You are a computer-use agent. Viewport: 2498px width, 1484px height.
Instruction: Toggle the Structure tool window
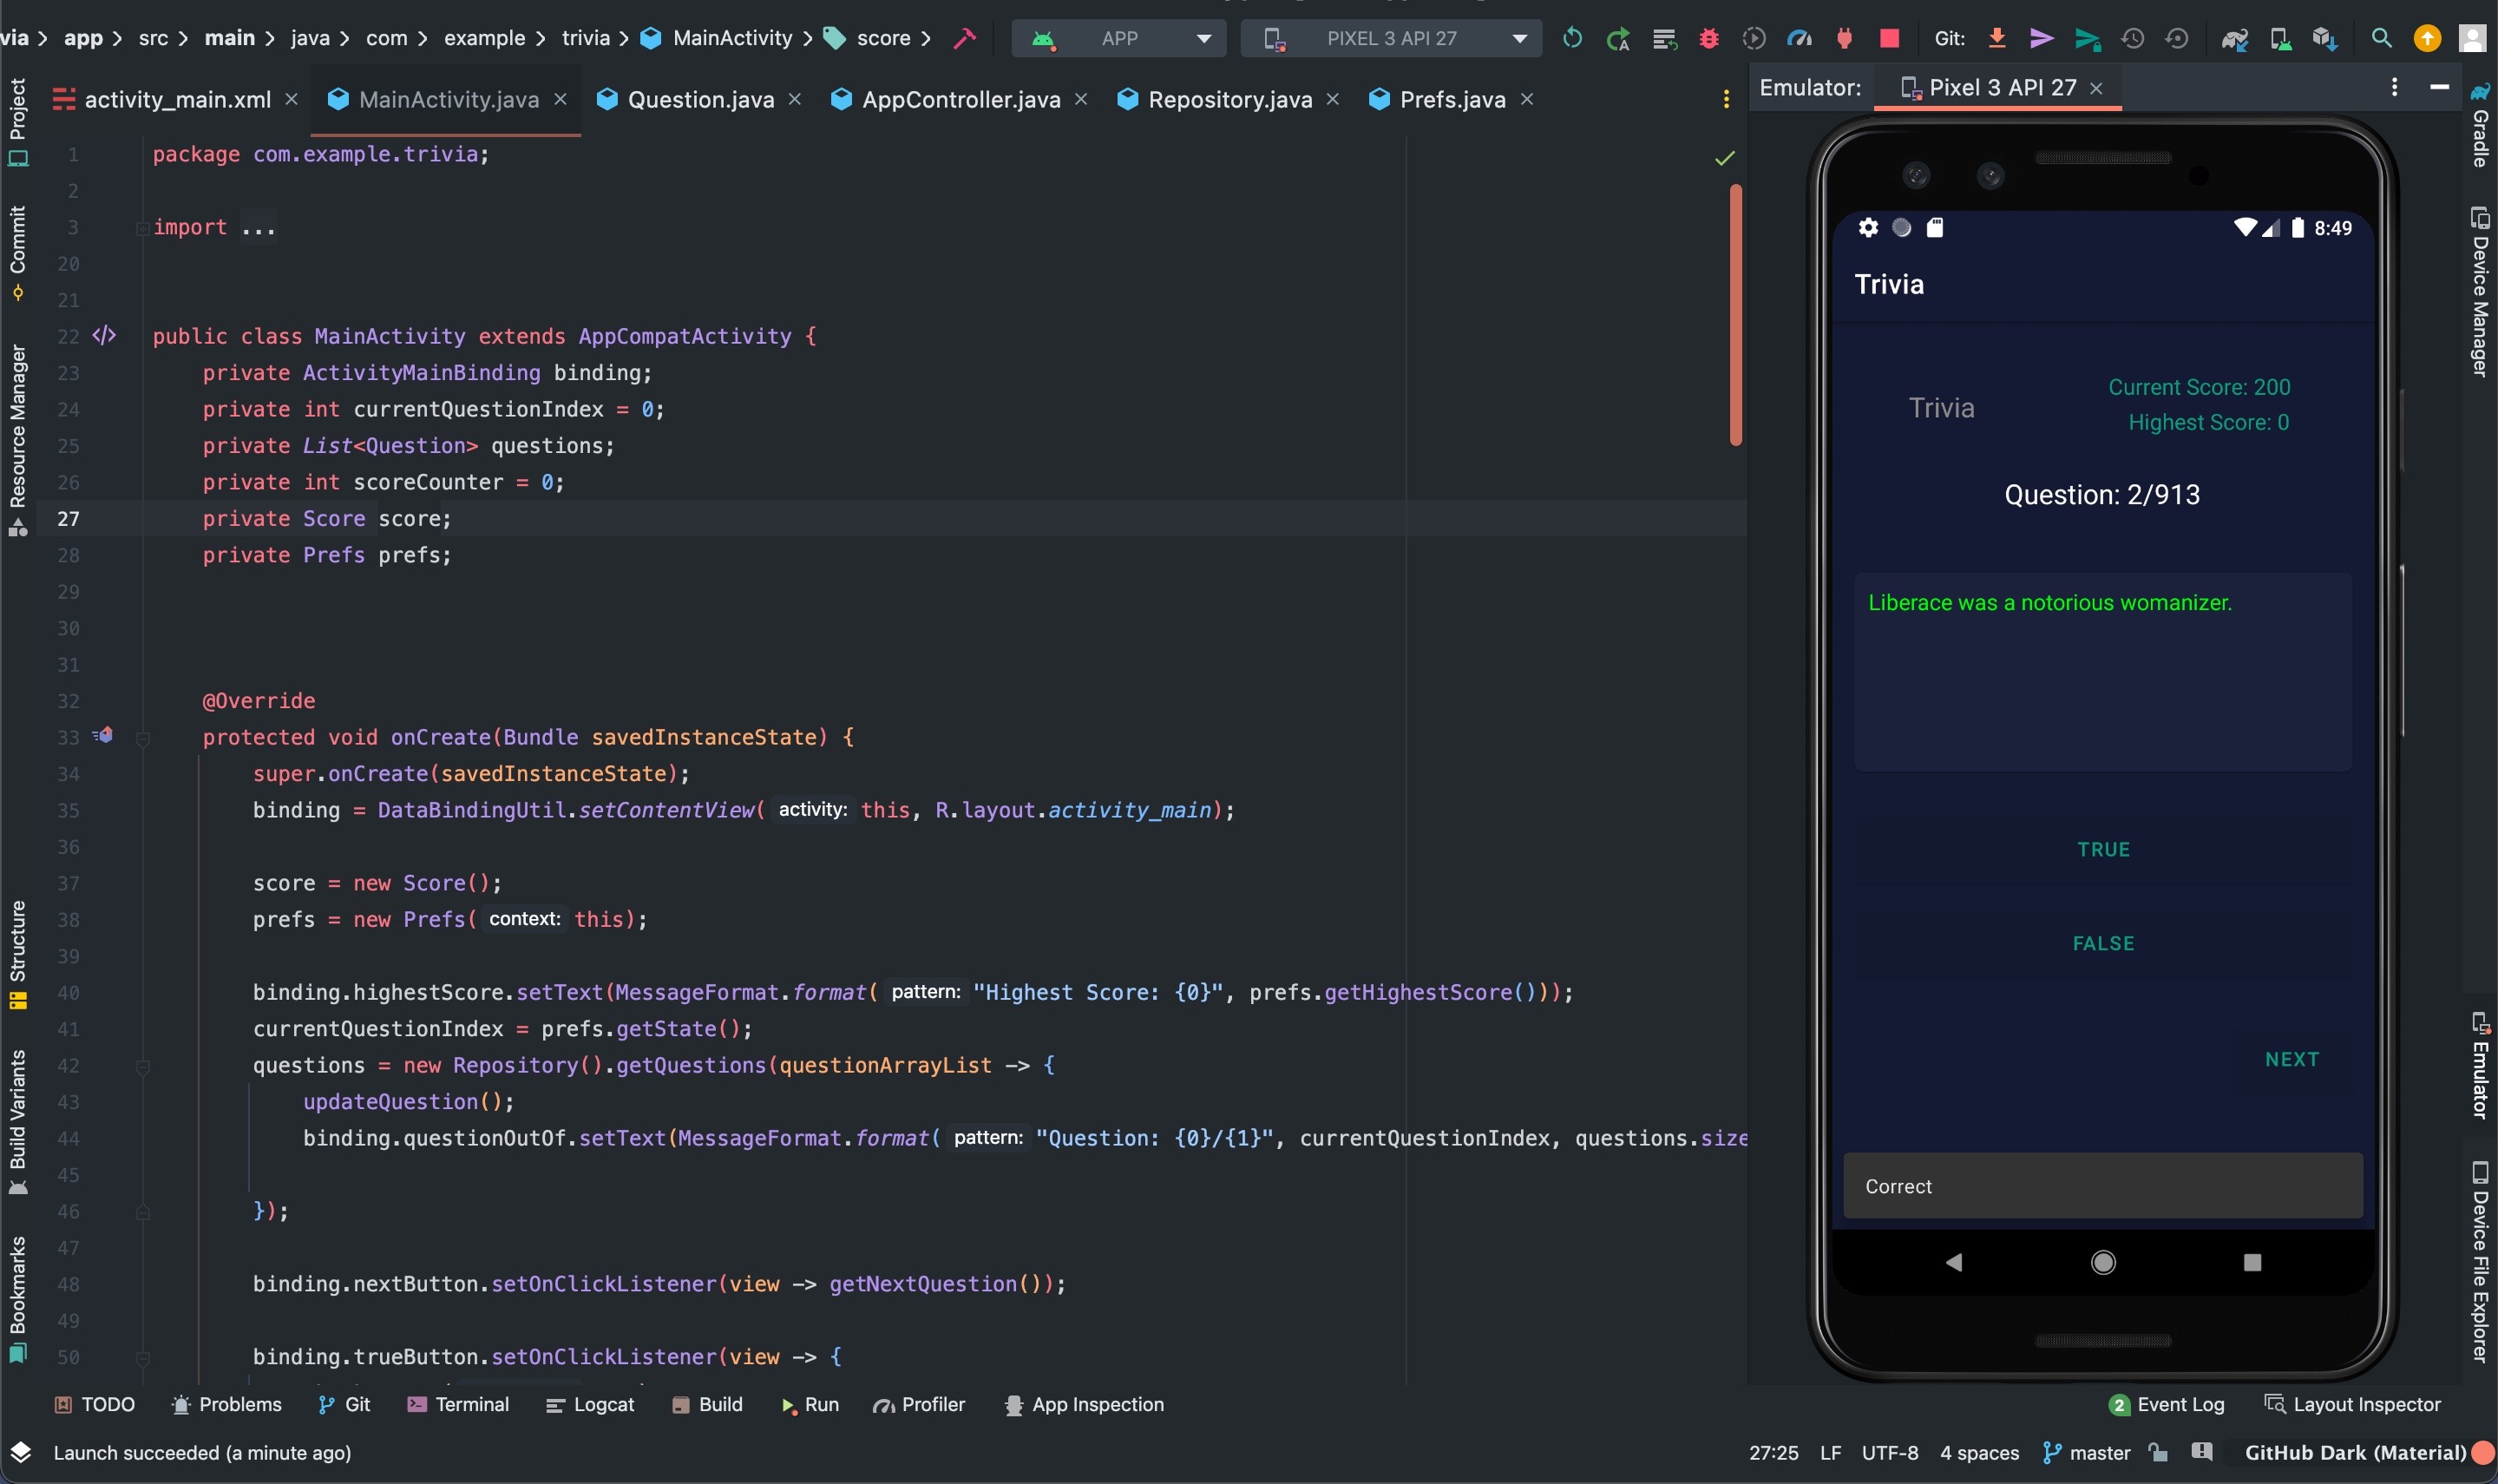coord(17,955)
